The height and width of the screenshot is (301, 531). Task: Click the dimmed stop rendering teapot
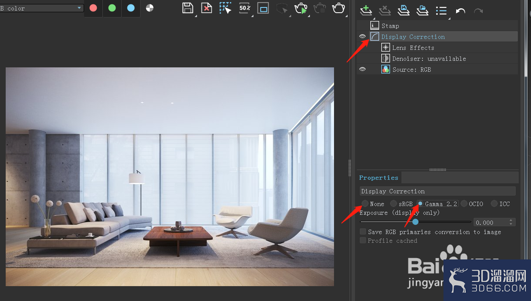tap(320, 8)
